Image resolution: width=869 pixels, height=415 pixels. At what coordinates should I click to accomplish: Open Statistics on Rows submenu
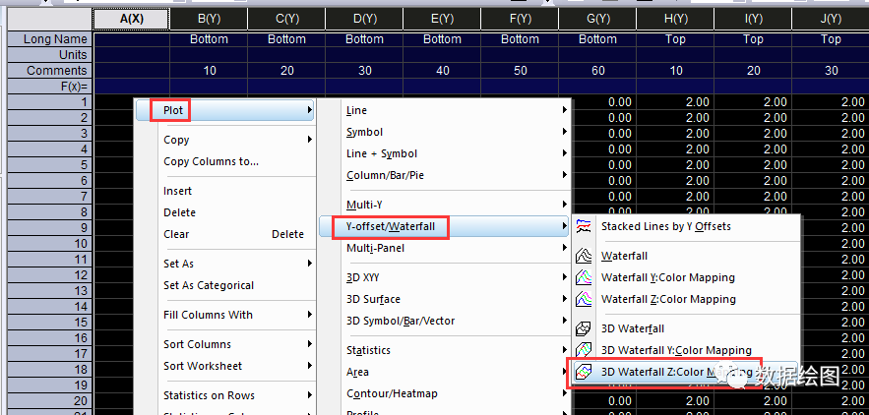click(225, 395)
